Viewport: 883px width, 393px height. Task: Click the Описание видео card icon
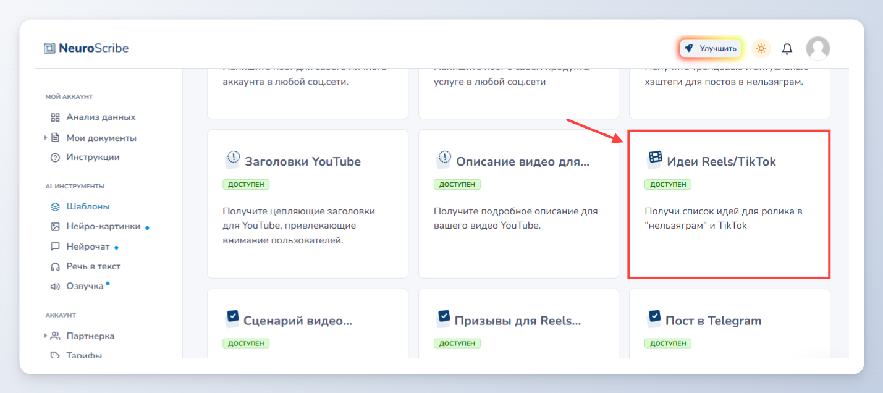click(x=443, y=160)
